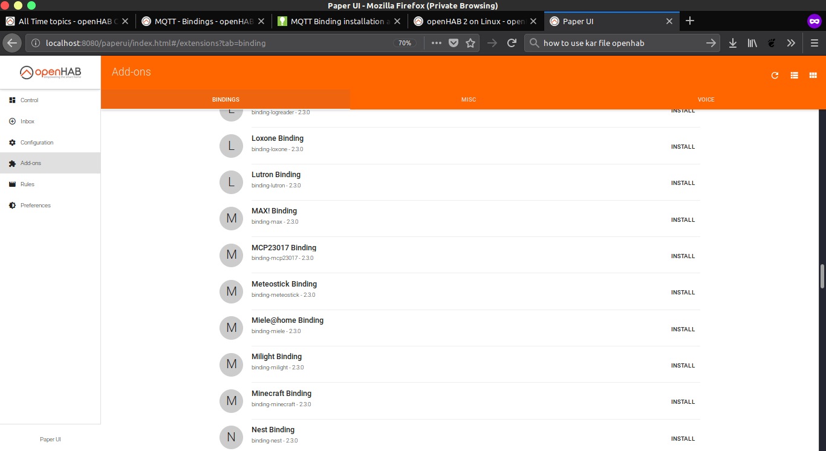The height and width of the screenshot is (451, 826).
Task: Open Rules in the sidebar
Action: (x=27, y=184)
